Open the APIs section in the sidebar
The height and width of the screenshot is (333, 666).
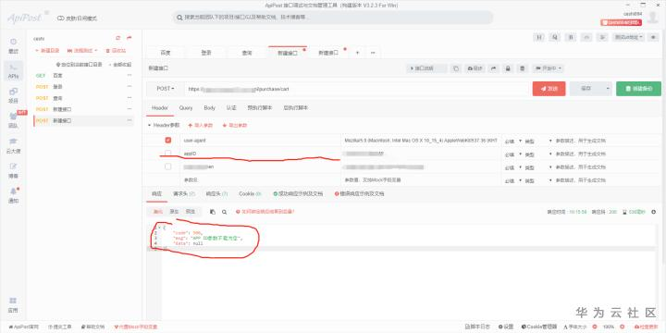tap(13, 71)
